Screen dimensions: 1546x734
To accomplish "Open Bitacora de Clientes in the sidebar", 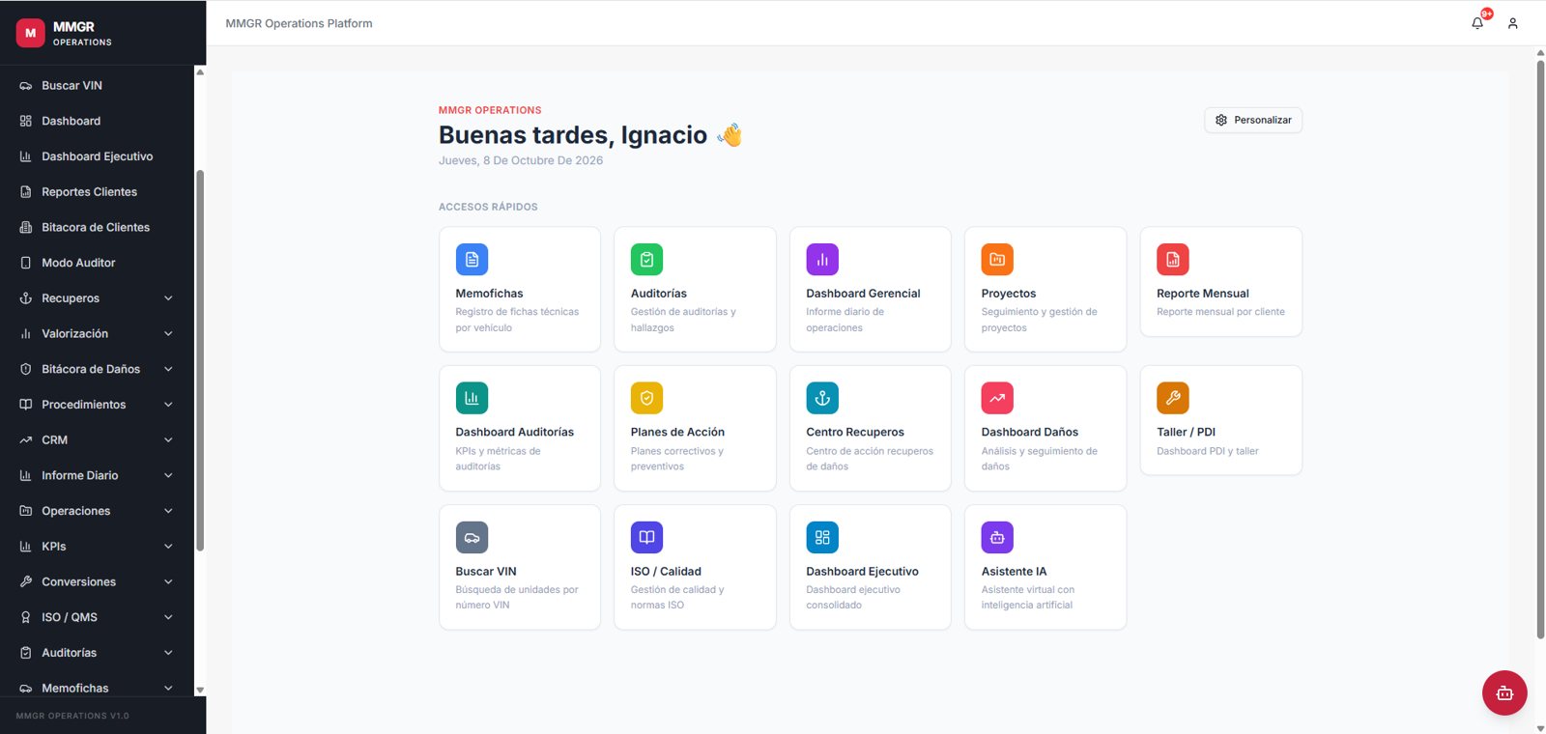I will 97,227.
